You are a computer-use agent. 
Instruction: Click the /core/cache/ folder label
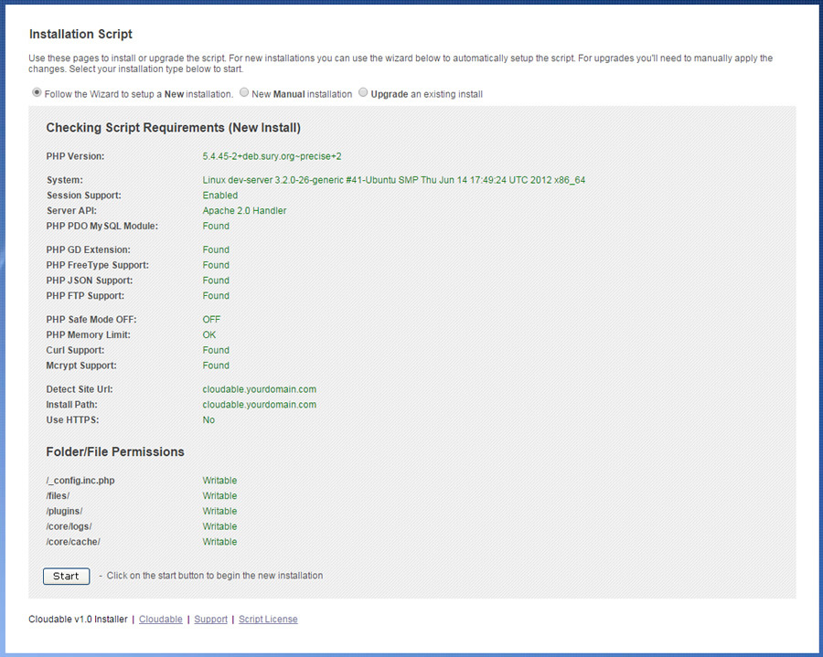click(x=73, y=542)
